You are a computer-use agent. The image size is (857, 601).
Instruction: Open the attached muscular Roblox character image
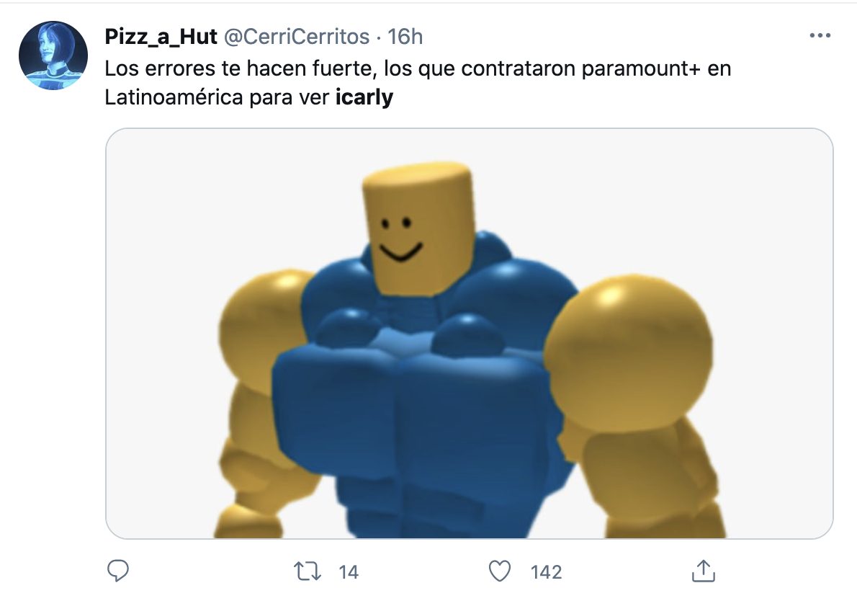click(x=469, y=334)
